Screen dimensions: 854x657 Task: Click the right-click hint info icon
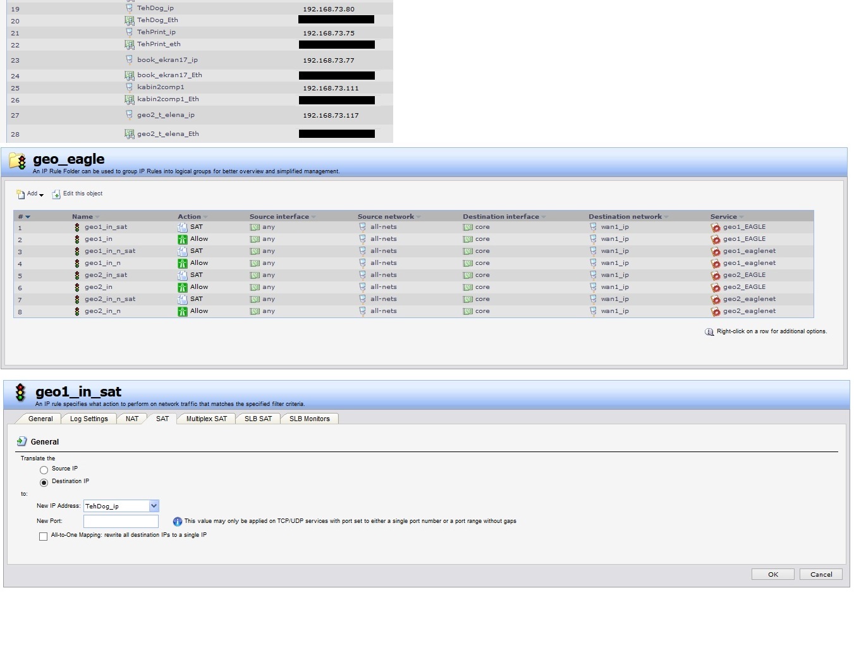(709, 332)
